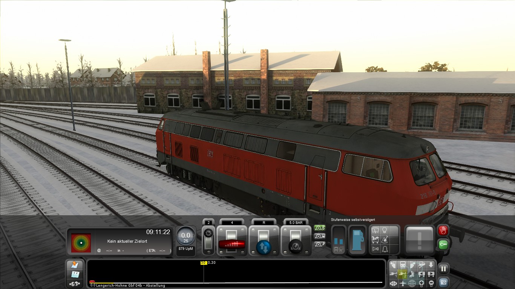Click the speedometer gauge showing 0.0
Screen dimensions: 515x289
(x=186, y=236)
